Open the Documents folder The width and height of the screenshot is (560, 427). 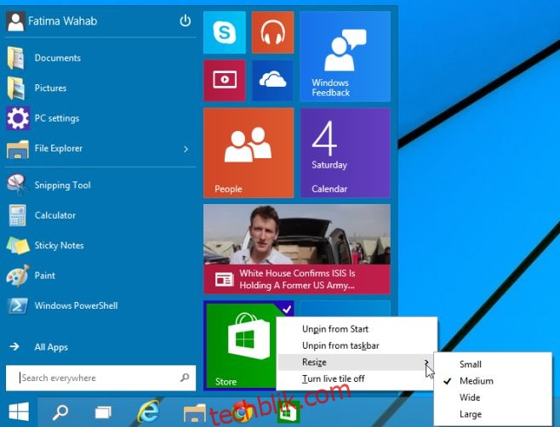click(100, 58)
